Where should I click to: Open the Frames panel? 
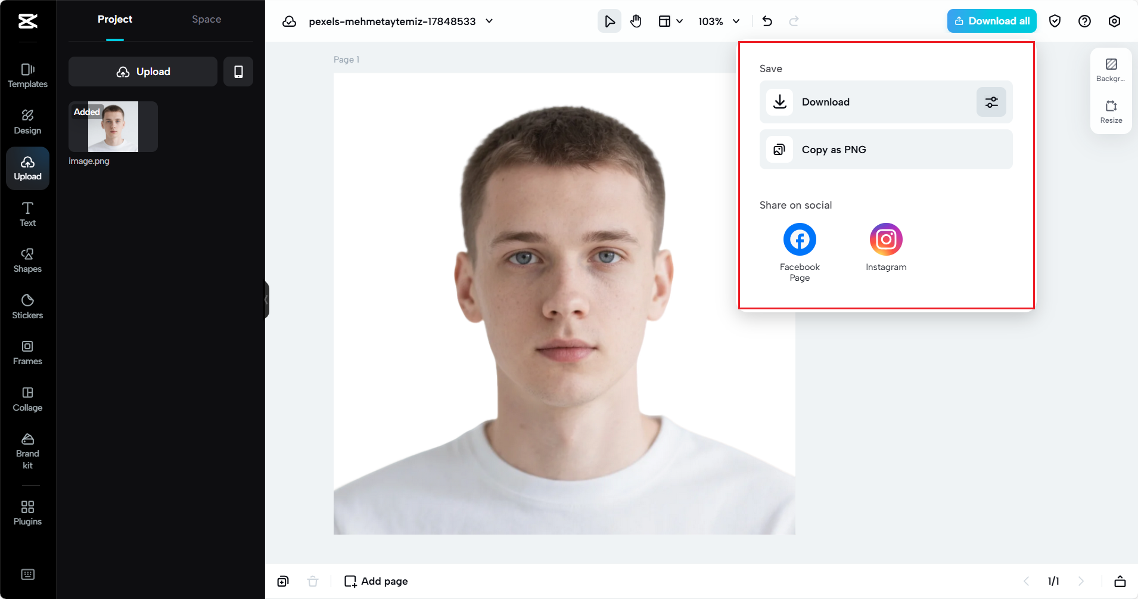(27, 353)
